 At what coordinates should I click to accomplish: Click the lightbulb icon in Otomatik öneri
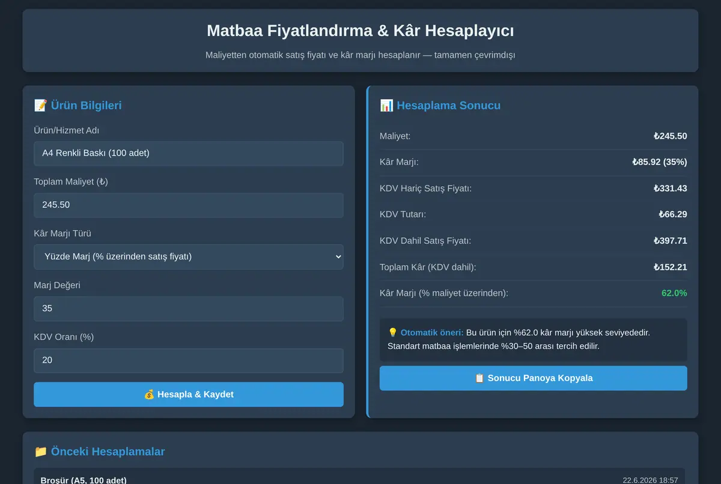point(392,332)
